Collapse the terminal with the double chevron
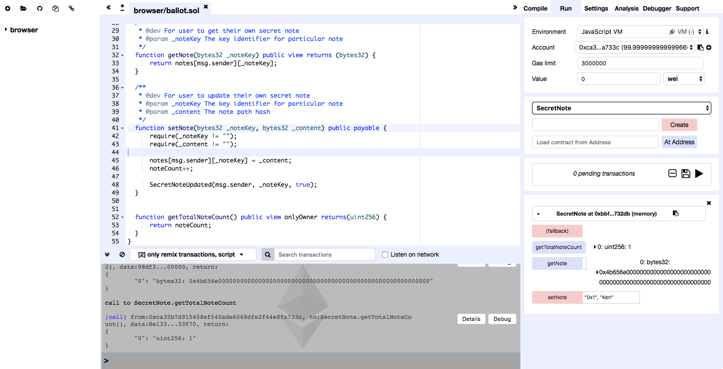 107,255
